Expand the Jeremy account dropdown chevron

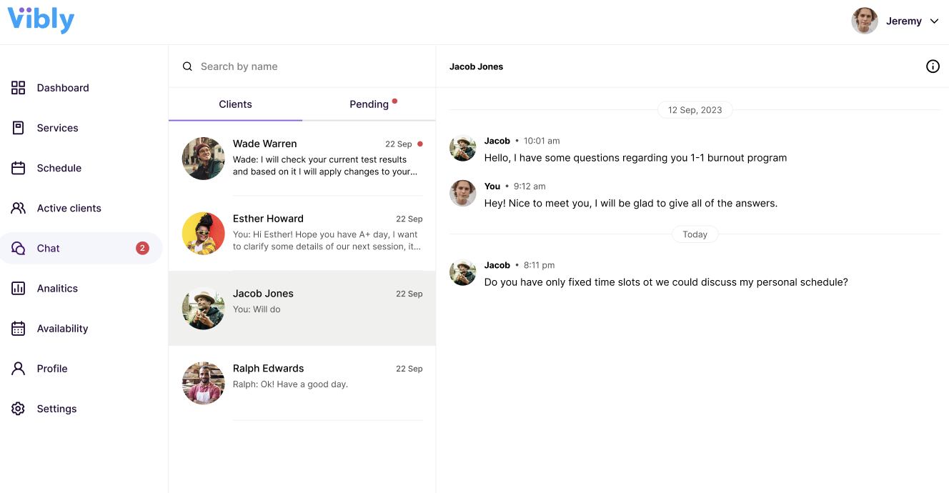click(934, 21)
